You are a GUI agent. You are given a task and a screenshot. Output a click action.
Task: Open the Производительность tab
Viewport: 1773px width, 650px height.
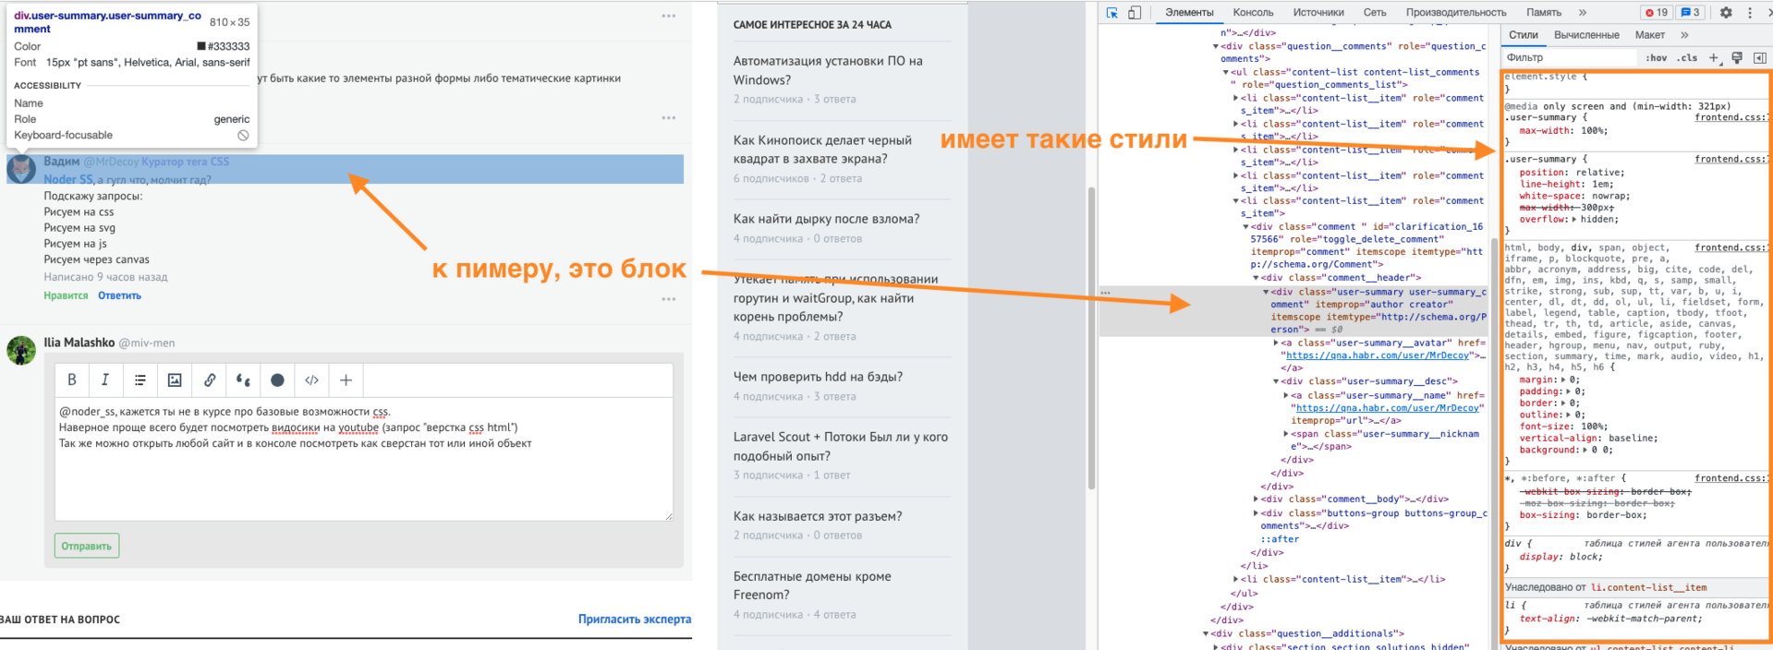(1456, 13)
